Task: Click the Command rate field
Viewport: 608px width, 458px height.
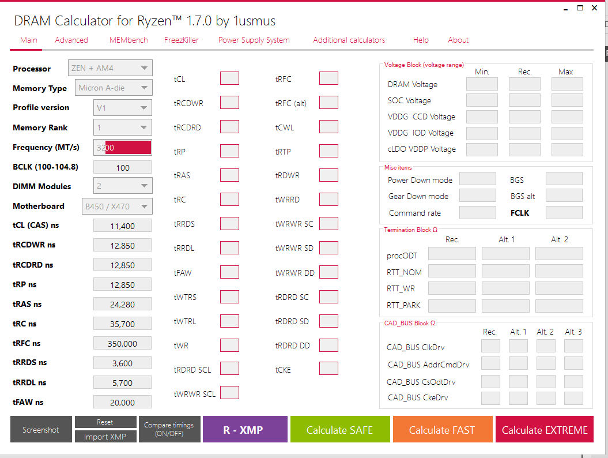Action: point(478,213)
